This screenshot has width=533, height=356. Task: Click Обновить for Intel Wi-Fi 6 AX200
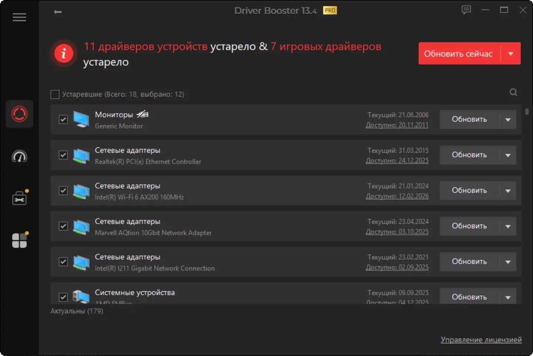pyautogui.click(x=469, y=190)
